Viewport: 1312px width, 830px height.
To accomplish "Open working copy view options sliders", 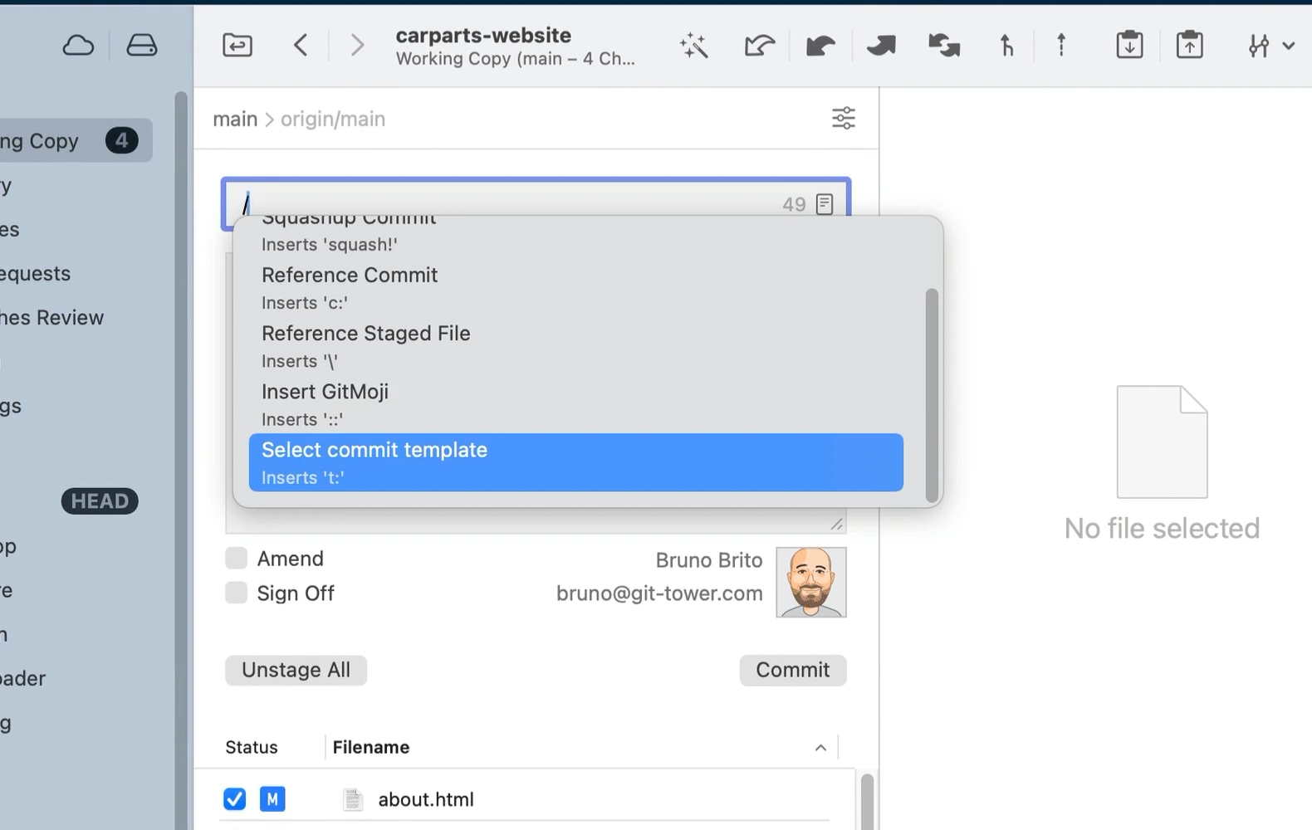I will point(843,119).
